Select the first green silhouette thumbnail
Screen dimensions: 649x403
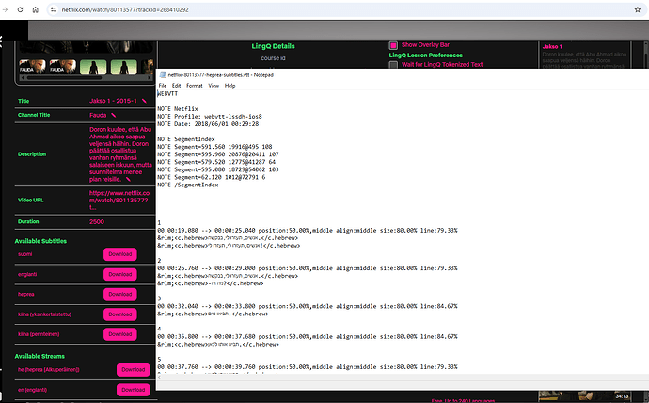[93, 67]
